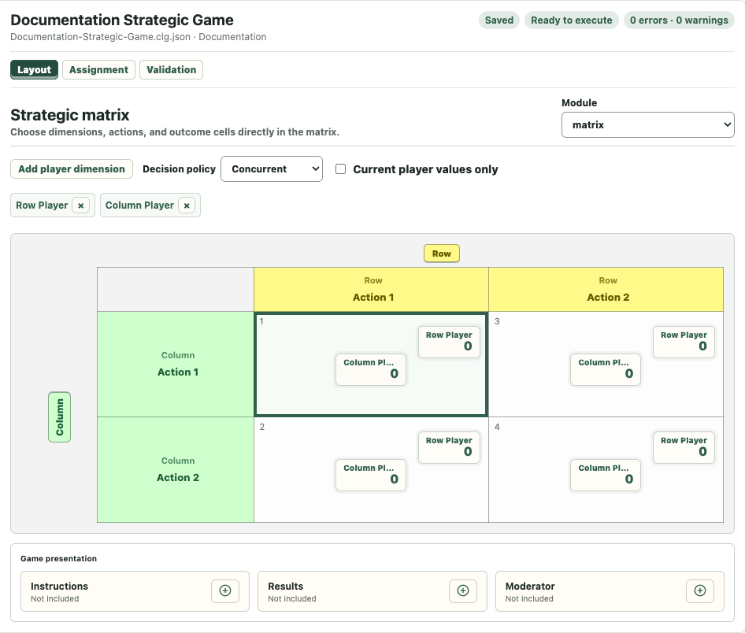Switch to the Assignment tab

pyautogui.click(x=98, y=70)
